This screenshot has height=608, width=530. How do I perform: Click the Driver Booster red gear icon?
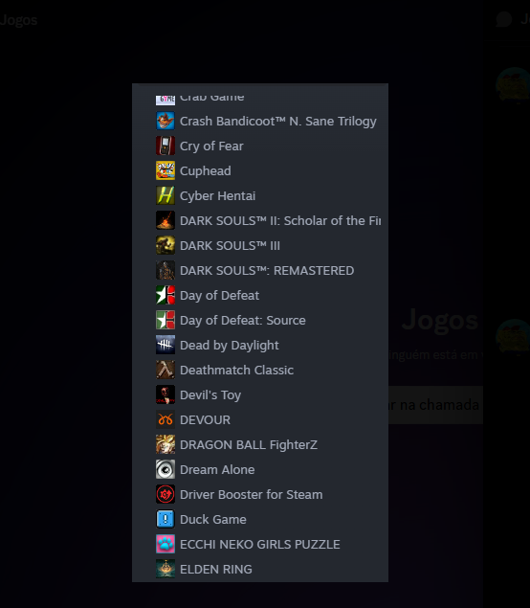click(166, 494)
